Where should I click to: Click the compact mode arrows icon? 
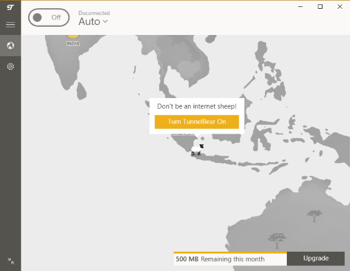pyautogui.click(x=11, y=261)
